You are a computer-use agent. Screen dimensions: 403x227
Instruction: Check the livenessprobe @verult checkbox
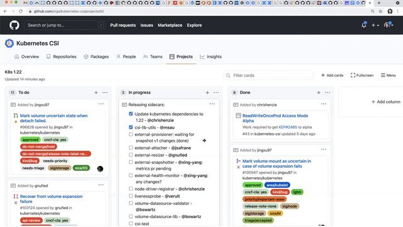click(x=131, y=196)
